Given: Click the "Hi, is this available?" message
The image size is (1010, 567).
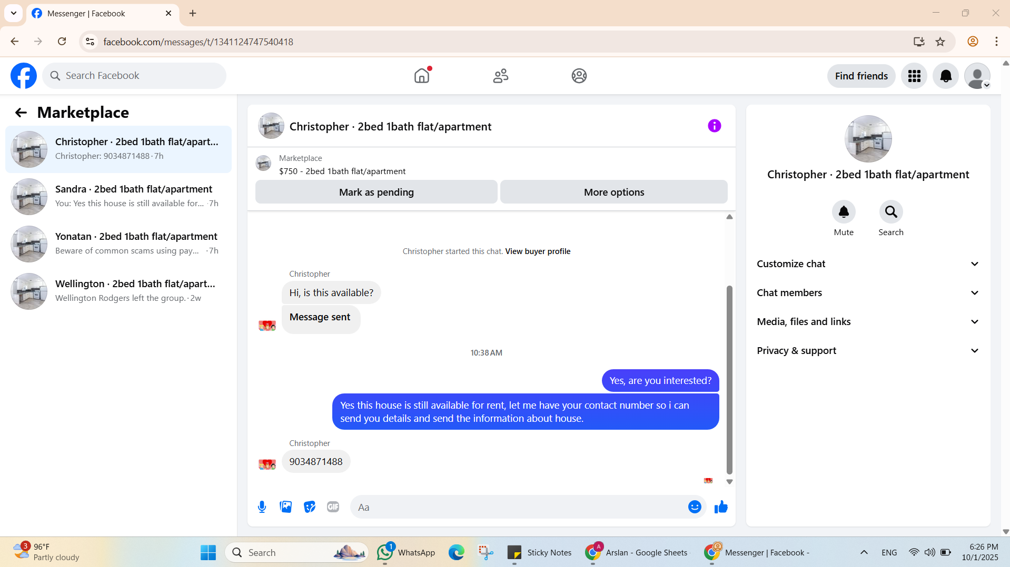Looking at the screenshot, I should point(331,293).
